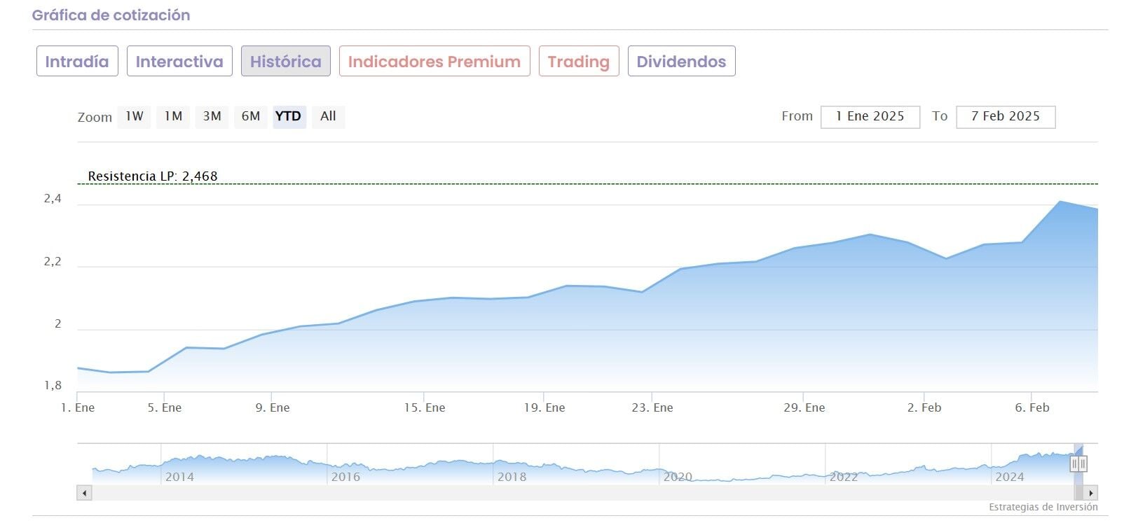Click the left scroll arrow on navigator
The height and width of the screenshot is (530, 1124).
click(x=84, y=493)
